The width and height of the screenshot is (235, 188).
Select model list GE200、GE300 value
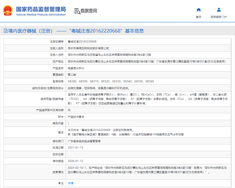point(111,81)
